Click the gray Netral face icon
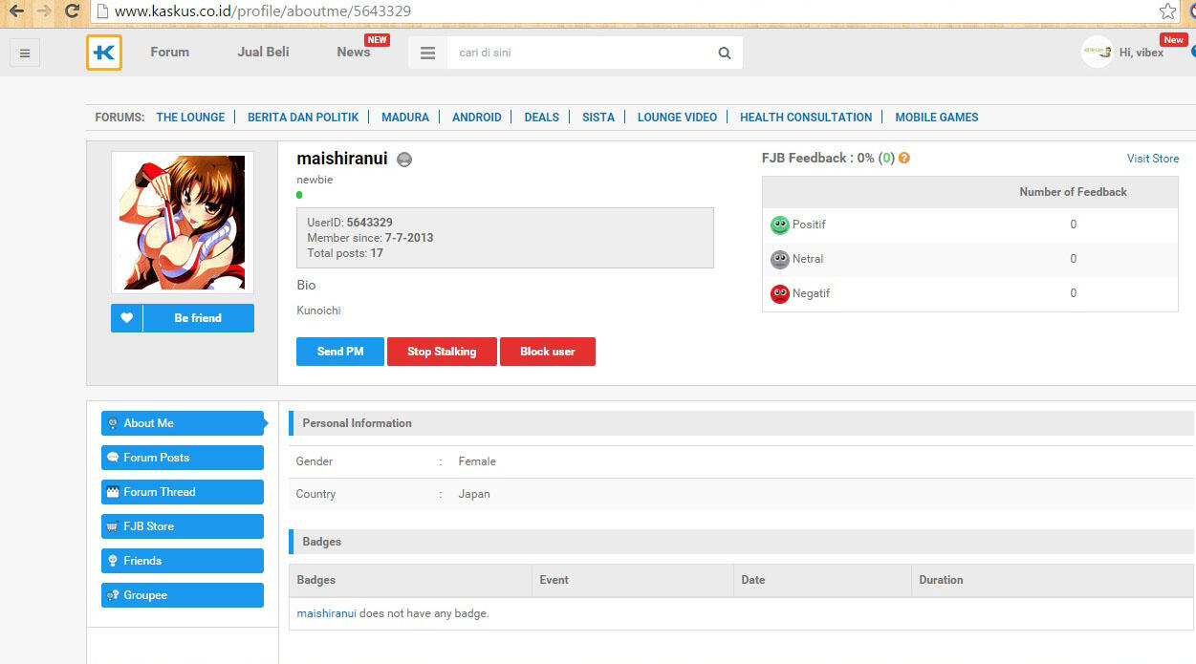1196x664 pixels. point(780,259)
